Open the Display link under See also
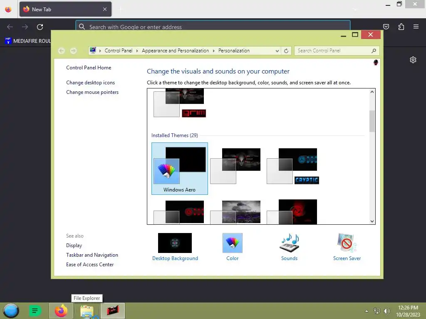The image size is (426, 319). tap(74, 245)
